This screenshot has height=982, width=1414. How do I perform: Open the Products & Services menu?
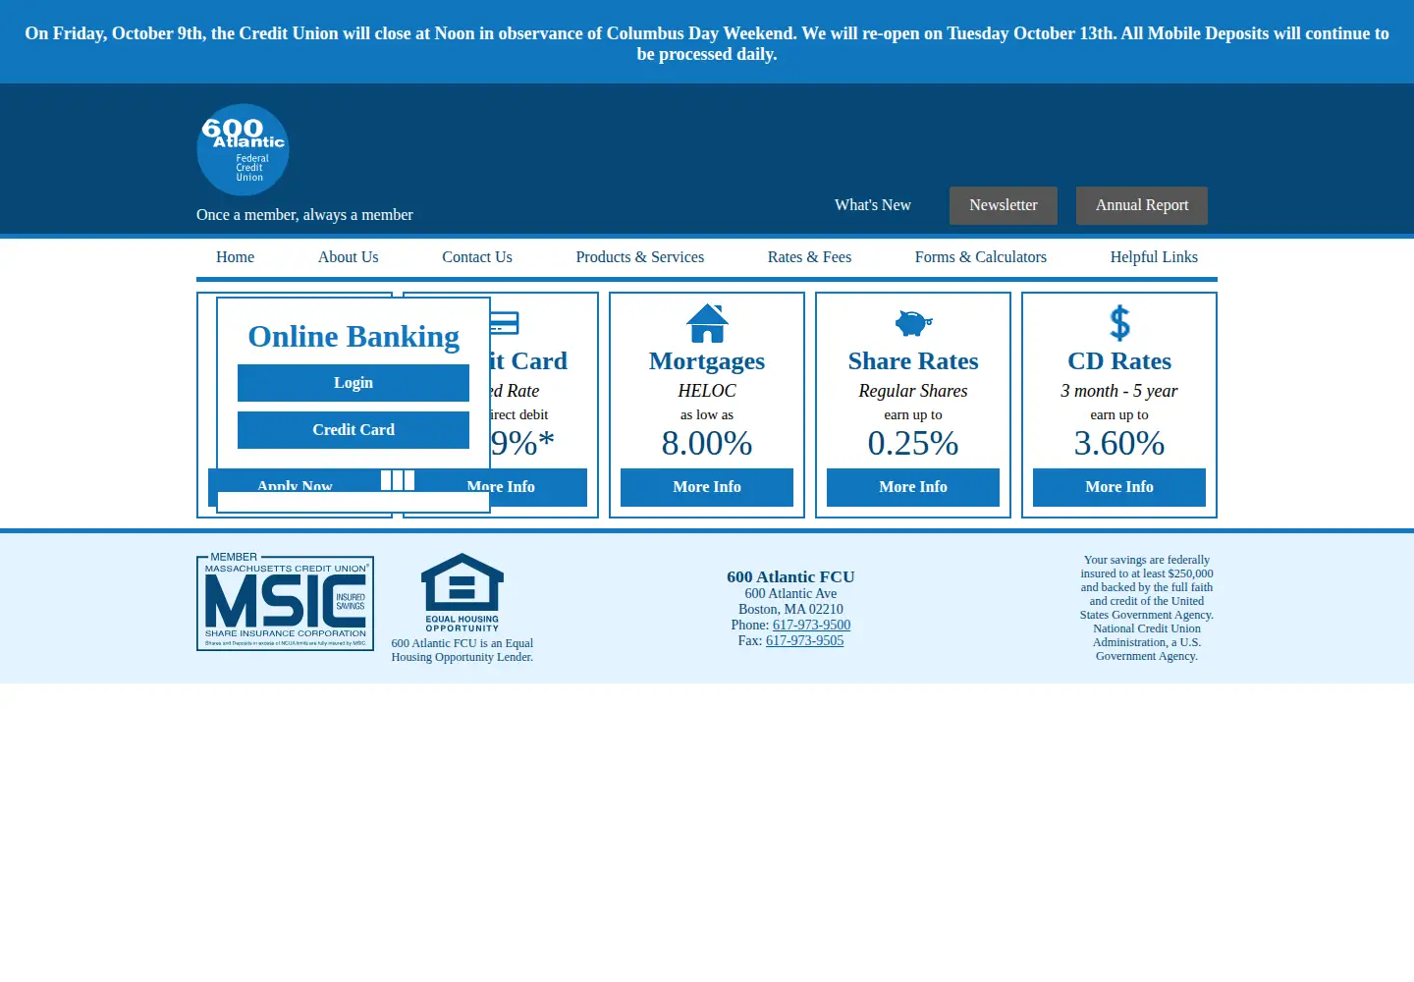pyautogui.click(x=640, y=257)
